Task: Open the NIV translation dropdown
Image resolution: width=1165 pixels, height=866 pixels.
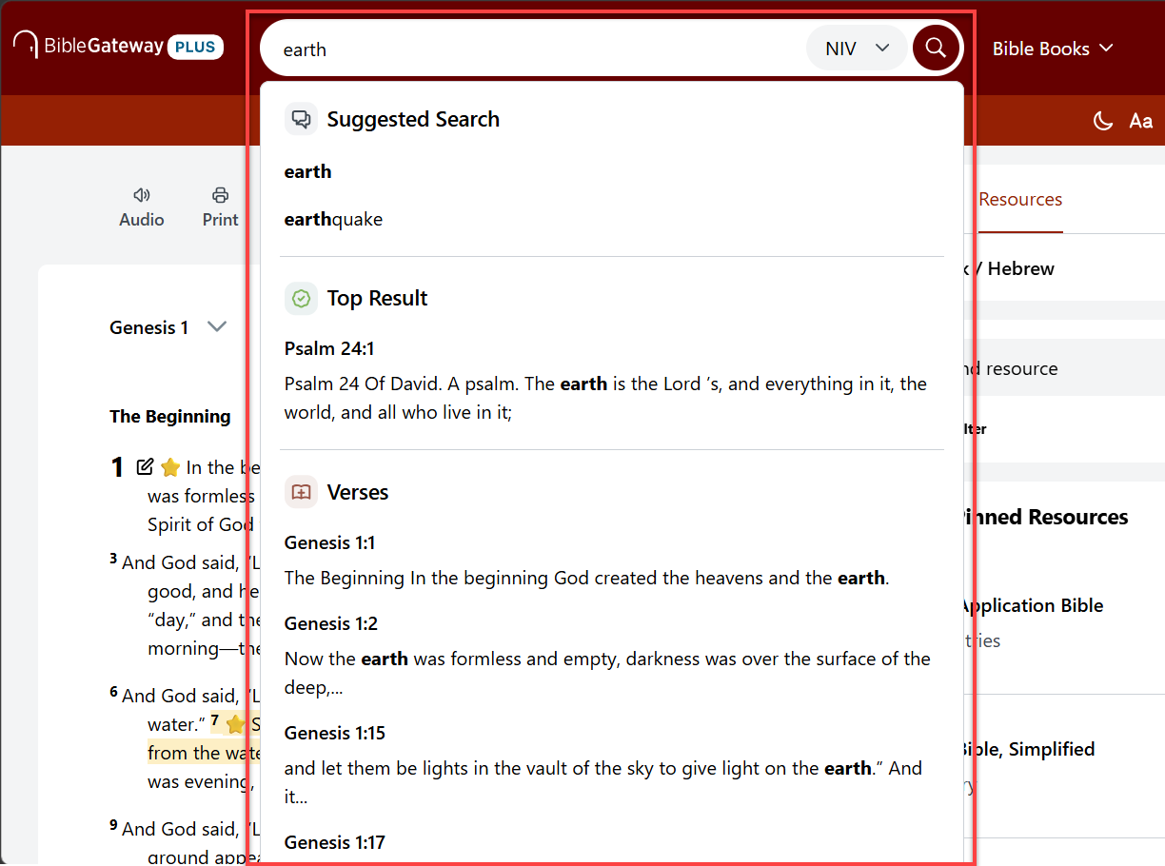Action: point(857,48)
